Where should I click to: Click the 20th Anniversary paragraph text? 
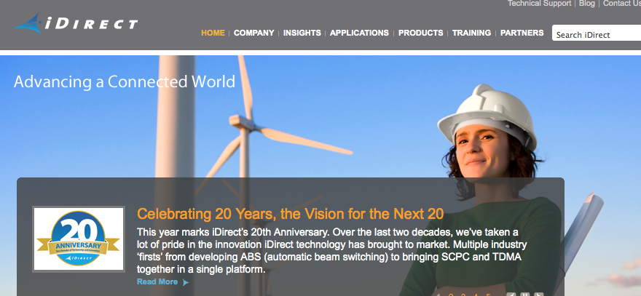pos(331,251)
